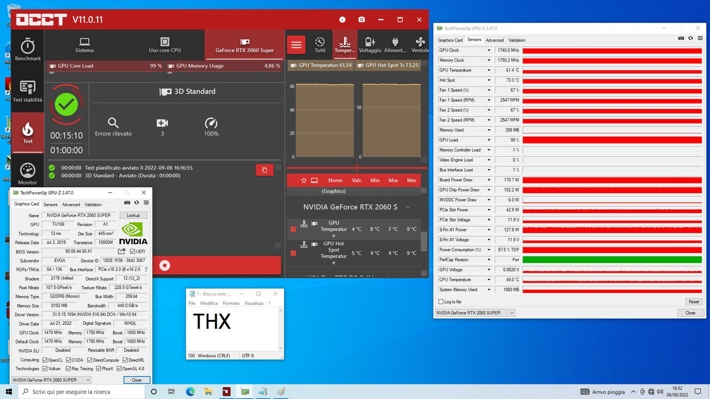Show Voltaggio sensors in OCCT
Screen dimensions: 710x399
(370, 45)
